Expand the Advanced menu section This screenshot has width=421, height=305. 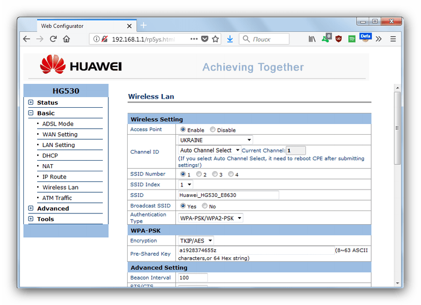point(31,208)
